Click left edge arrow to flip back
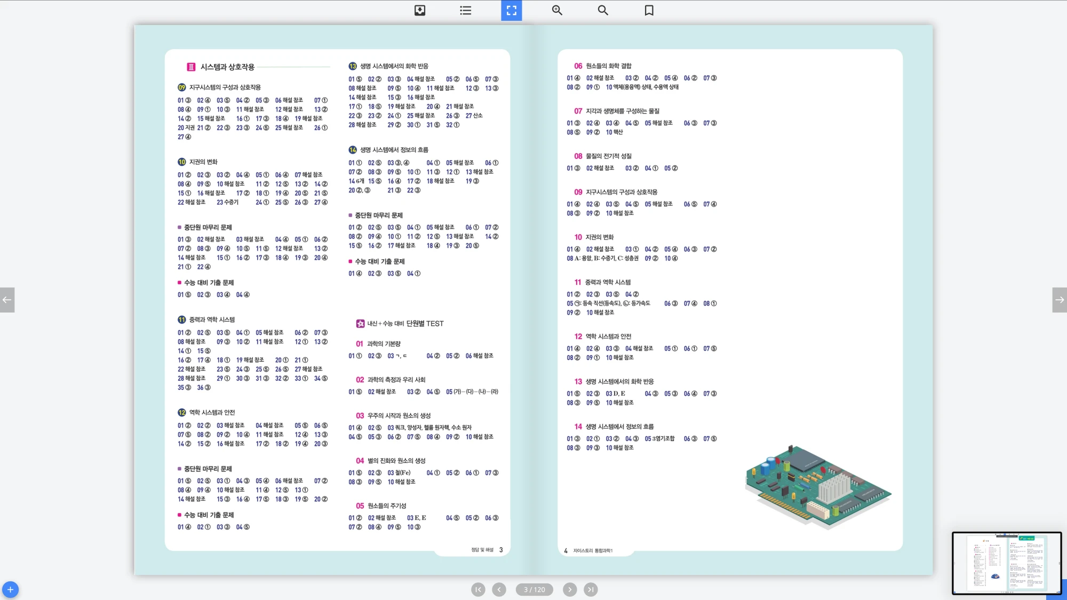This screenshot has width=1067, height=600. coord(7,300)
